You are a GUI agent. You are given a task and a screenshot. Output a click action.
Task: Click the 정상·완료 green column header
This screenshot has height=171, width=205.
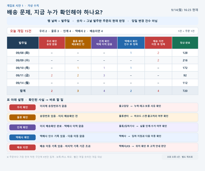185,43
